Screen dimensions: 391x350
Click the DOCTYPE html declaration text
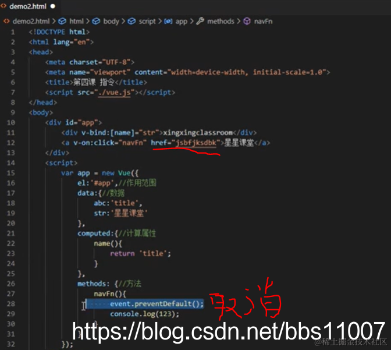[59, 32]
